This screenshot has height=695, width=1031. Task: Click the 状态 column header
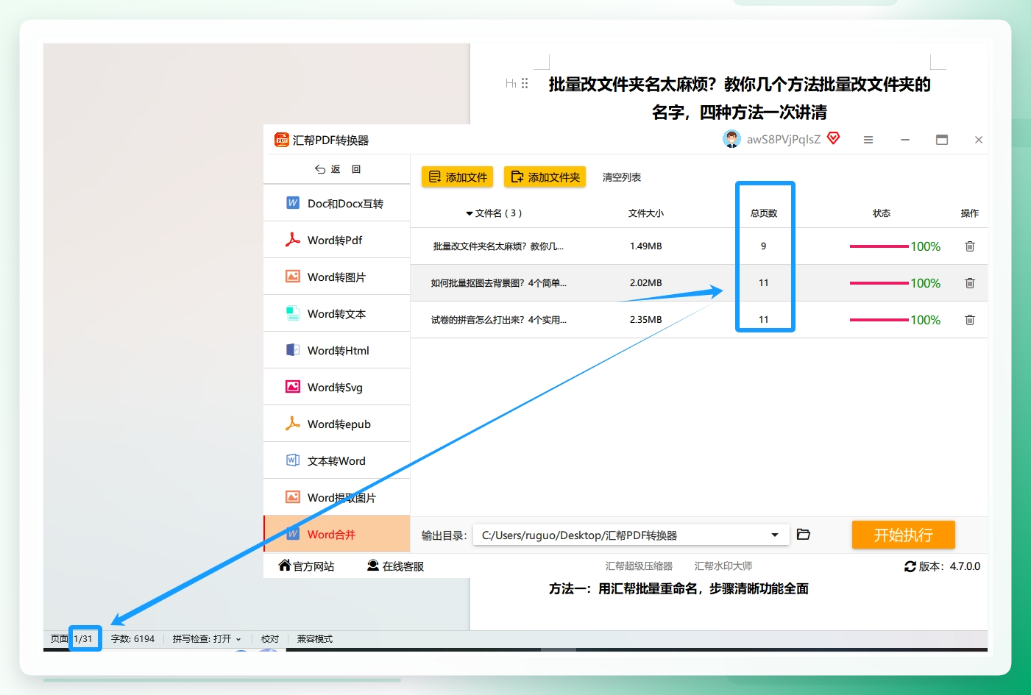[x=881, y=213]
